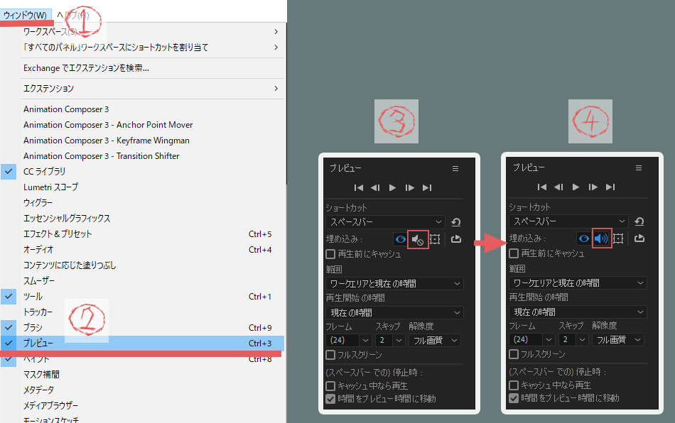Screen dimensions: 675x423
Task: Toggle the overlays icon beside the speaker
Action: point(434,239)
